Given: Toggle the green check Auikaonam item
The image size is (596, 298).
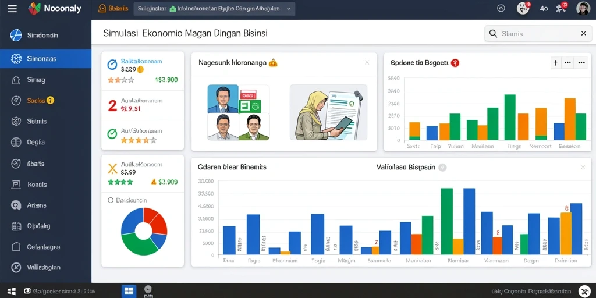Looking at the screenshot, I should 112,134.
